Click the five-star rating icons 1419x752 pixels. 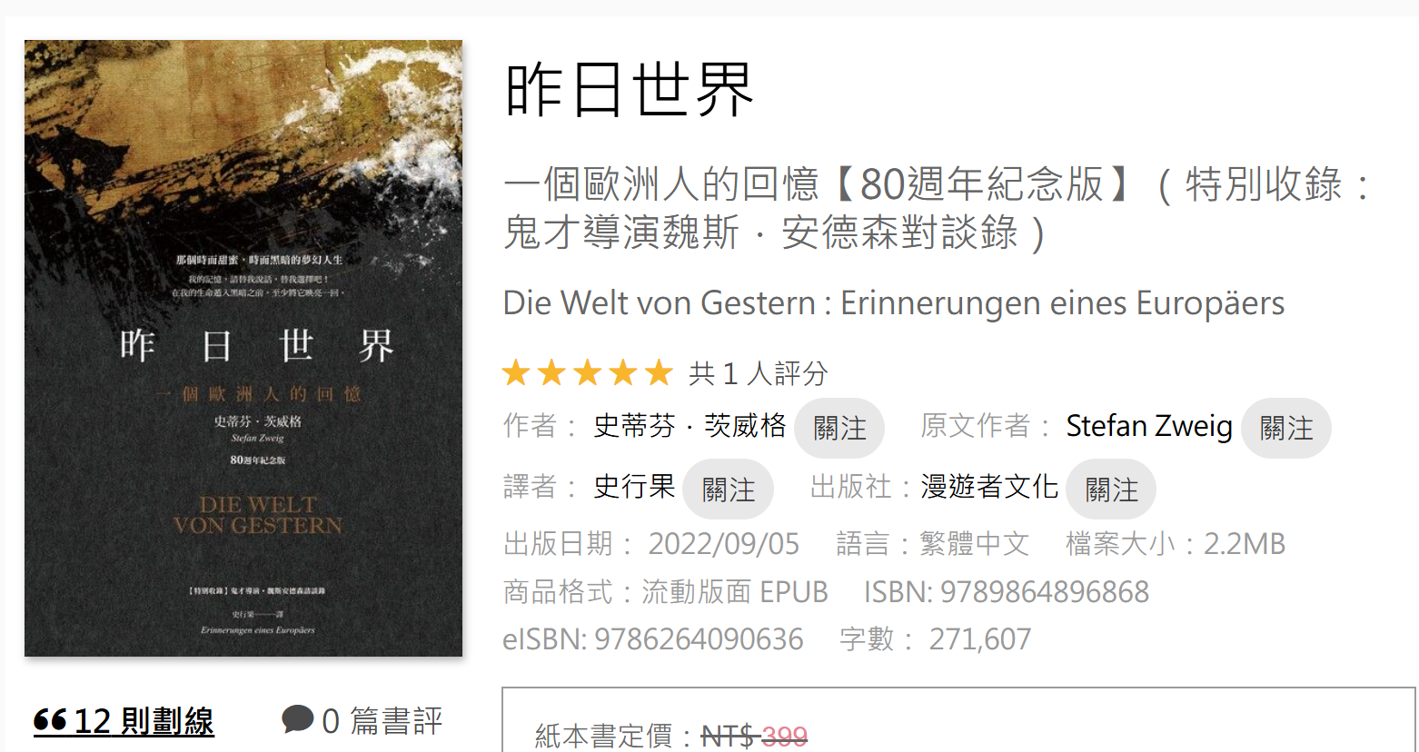coord(588,372)
